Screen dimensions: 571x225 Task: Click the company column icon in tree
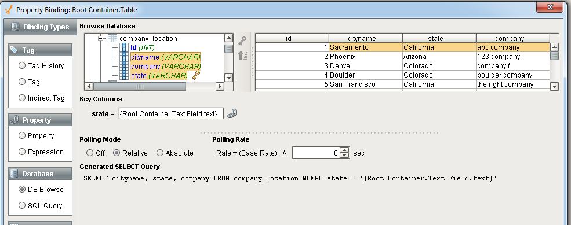[x=124, y=66]
